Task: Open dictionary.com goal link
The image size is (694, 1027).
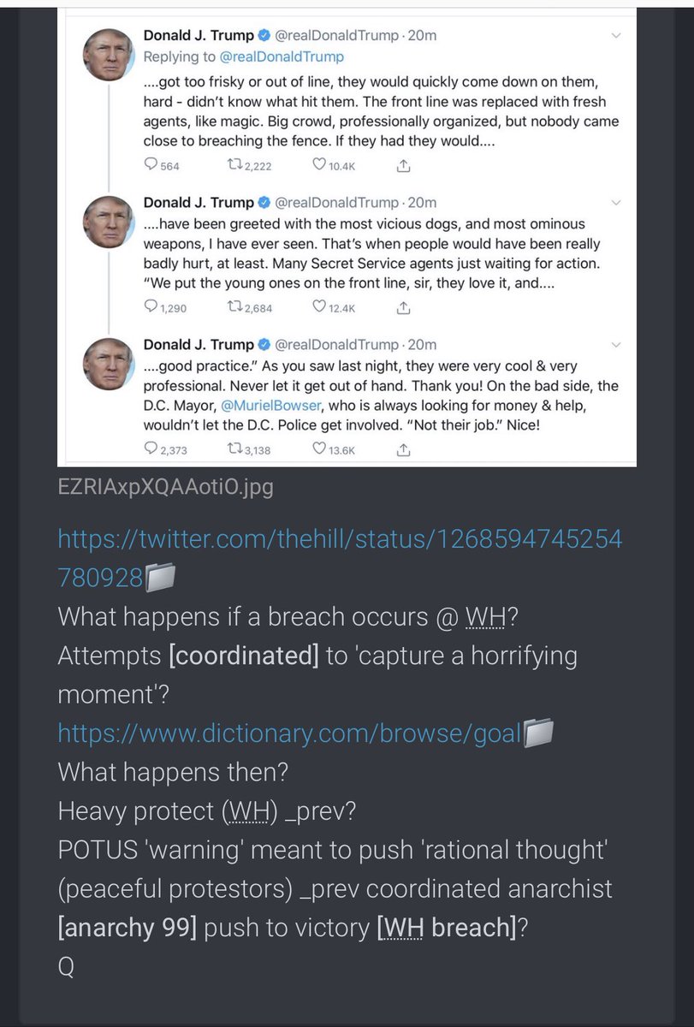Action: (289, 733)
